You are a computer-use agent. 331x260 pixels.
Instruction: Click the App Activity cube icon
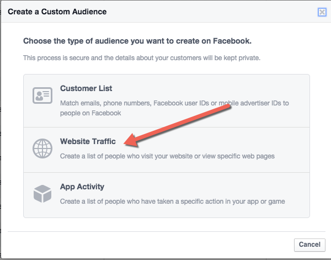point(42,194)
